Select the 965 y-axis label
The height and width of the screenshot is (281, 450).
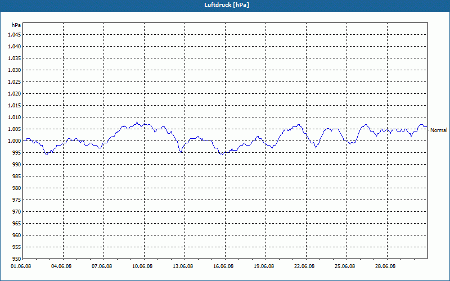tap(17, 223)
